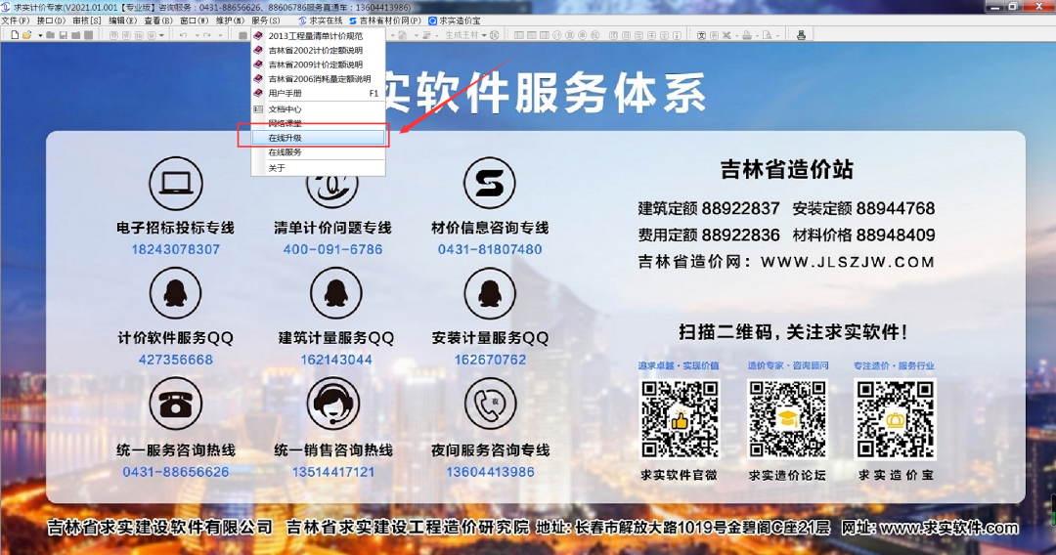Click the 求实造价宝 blue circle icon
Screen dimensions: 1056x555
pos(432,21)
